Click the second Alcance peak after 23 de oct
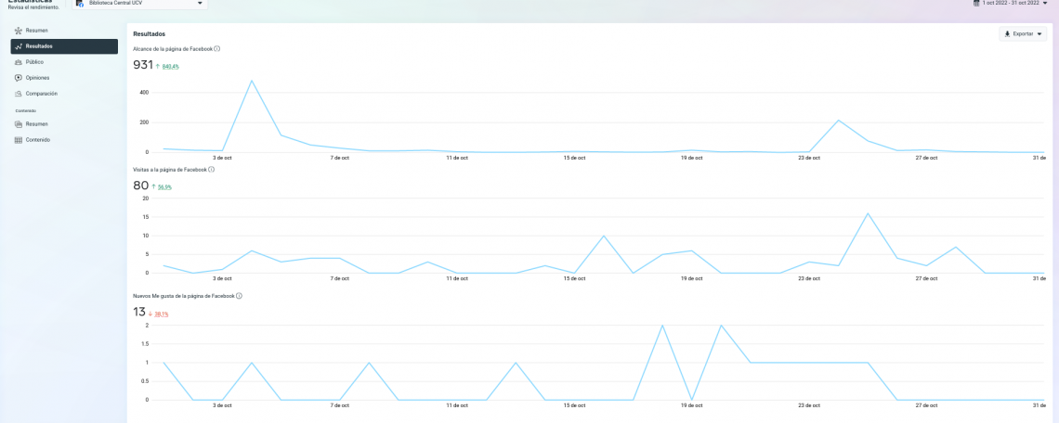The width and height of the screenshot is (1059, 423). [838, 120]
